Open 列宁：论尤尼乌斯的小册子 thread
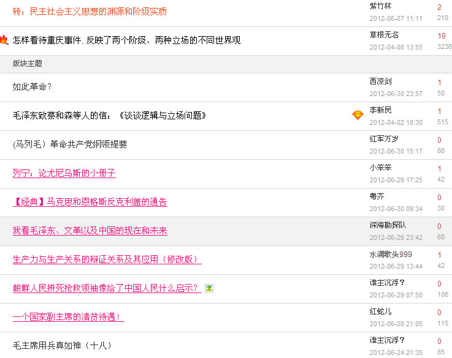 64,173
